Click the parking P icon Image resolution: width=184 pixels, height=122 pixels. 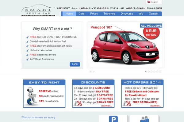point(113,119)
